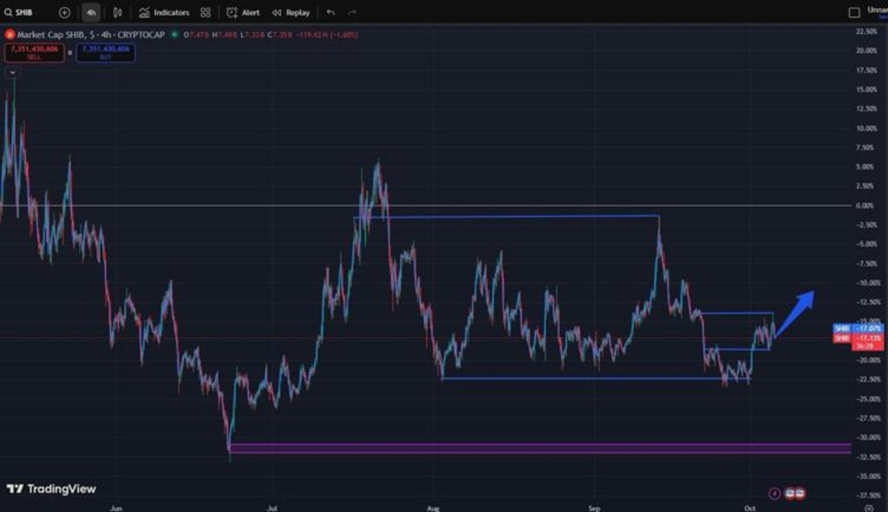Undo the last chart action
This screenshot has height=512, width=888.
click(x=330, y=13)
